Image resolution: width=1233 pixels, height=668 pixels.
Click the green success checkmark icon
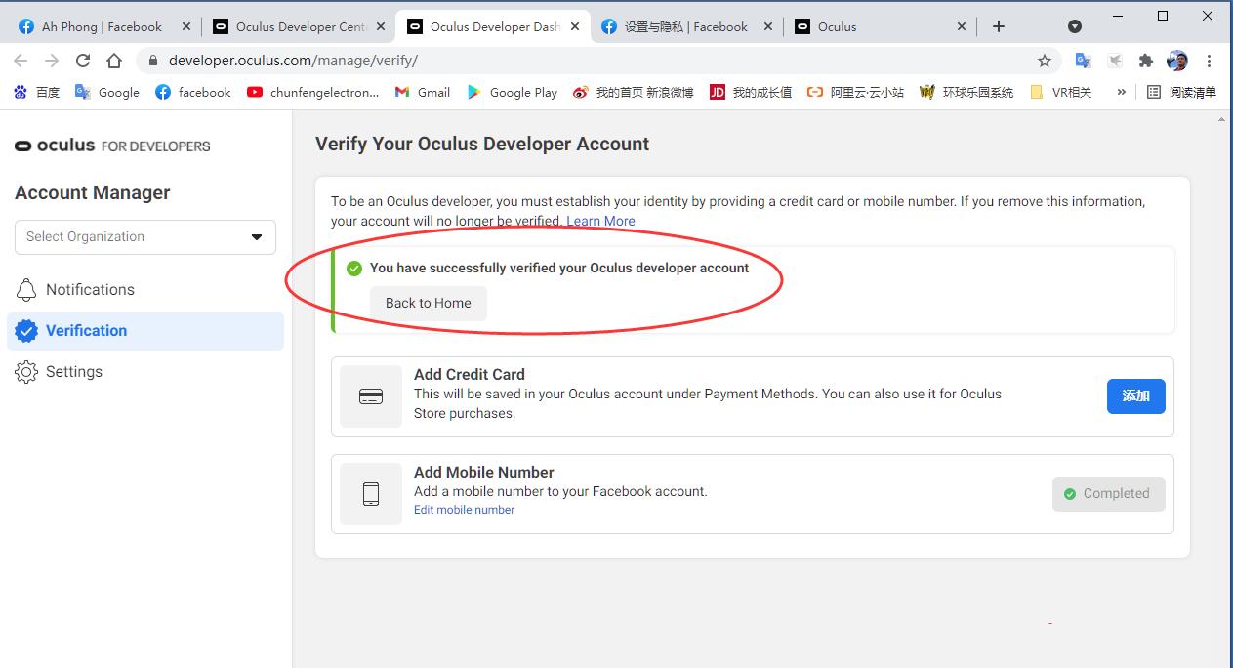(x=354, y=268)
